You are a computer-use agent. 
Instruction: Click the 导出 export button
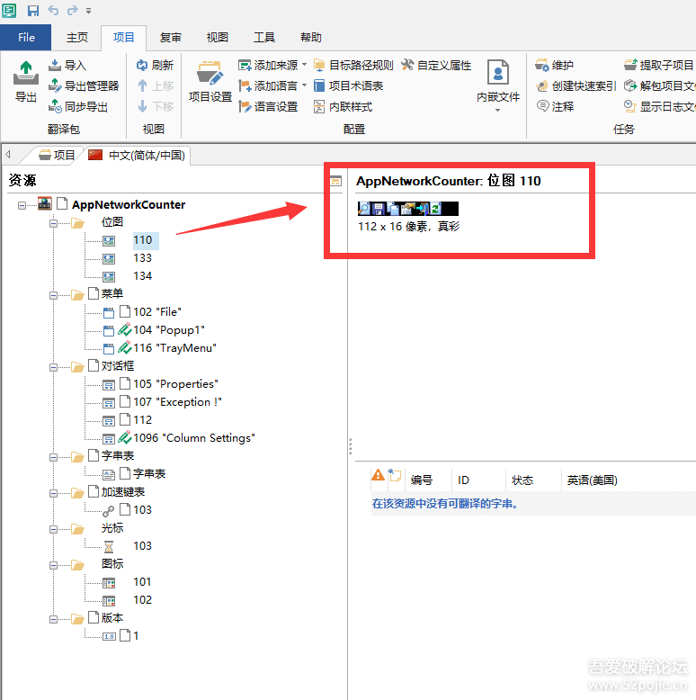coord(26,82)
